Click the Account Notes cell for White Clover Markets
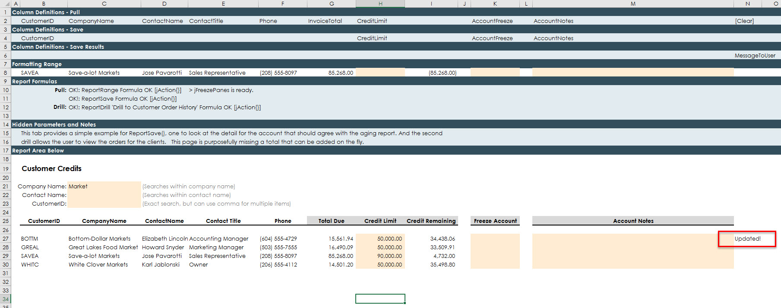 (x=633, y=264)
